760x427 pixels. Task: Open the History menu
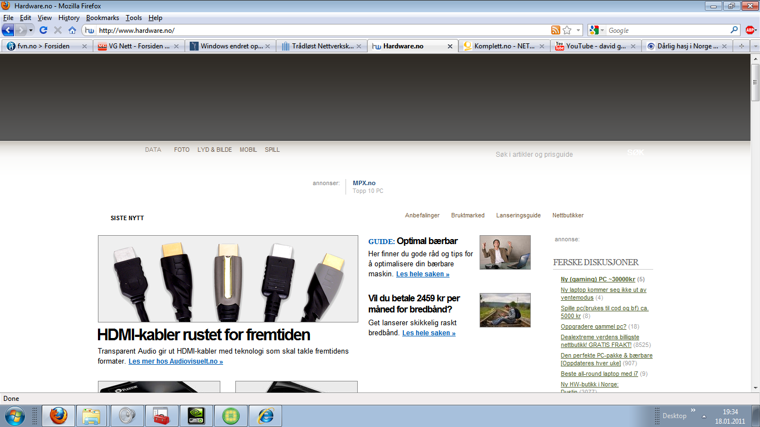69,18
